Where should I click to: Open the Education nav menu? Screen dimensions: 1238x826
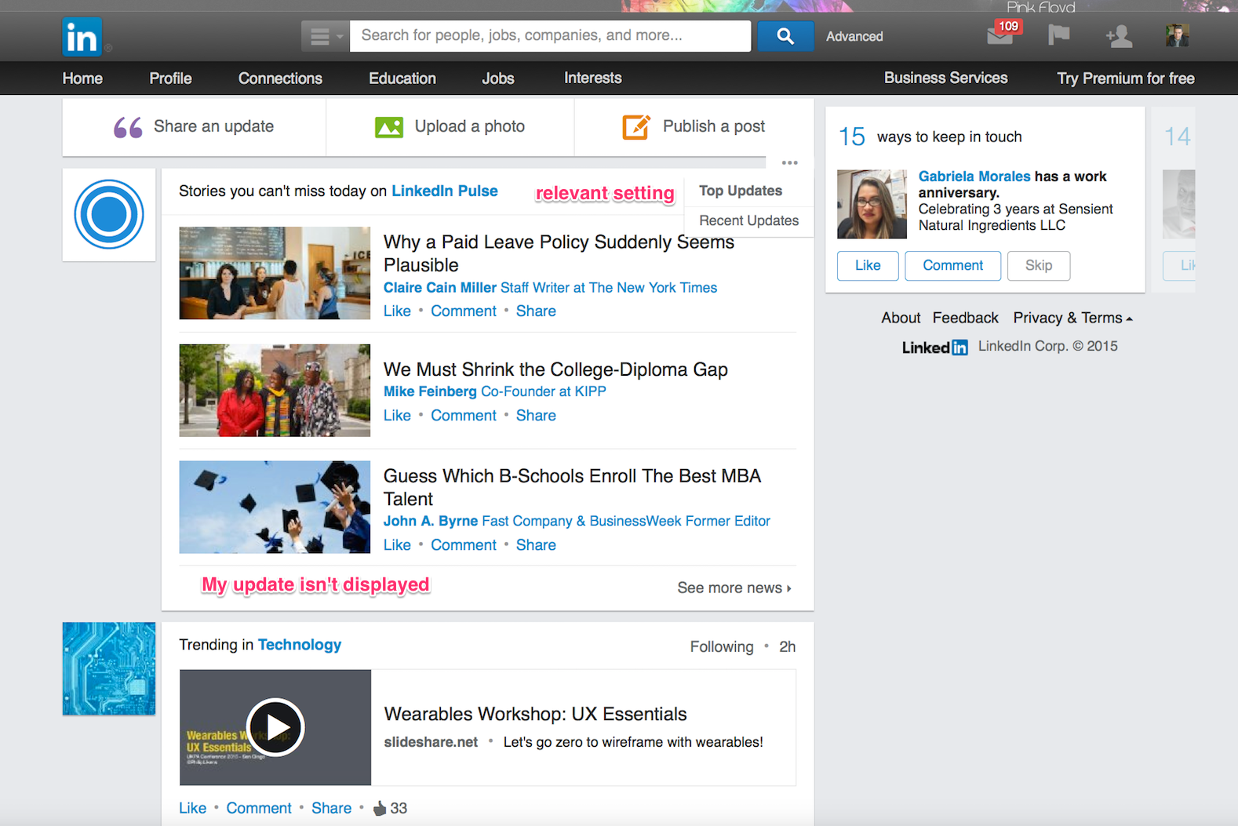pyautogui.click(x=402, y=78)
